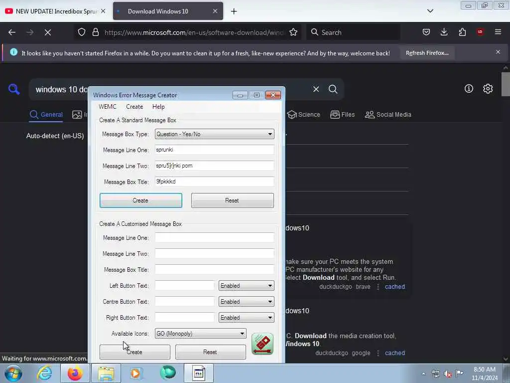Open the Help menu
Viewport: 510px width, 383px height.
[x=158, y=107]
